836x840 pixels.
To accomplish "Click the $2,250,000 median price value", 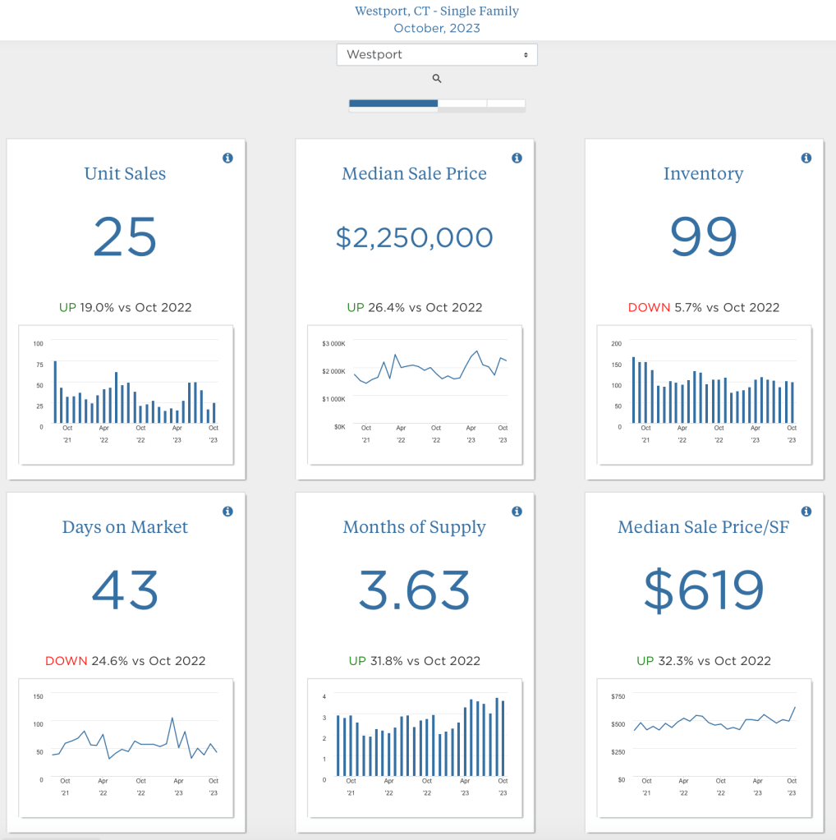I will [415, 238].
